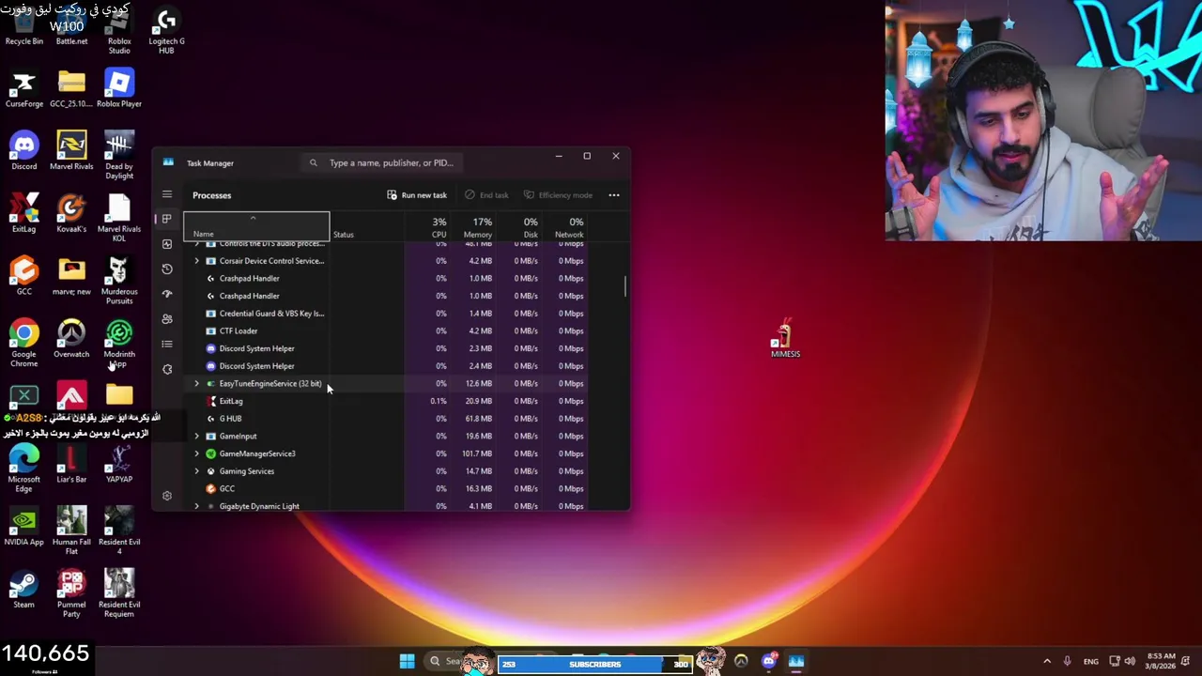Select the Discord System Helper 2.4 MB row

[385, 366]
